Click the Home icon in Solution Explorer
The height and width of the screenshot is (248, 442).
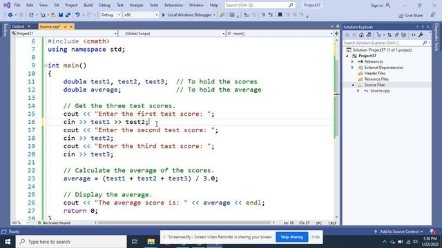(x=361, y=35)
